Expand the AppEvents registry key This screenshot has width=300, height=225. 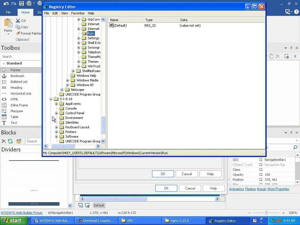point(57,104)
